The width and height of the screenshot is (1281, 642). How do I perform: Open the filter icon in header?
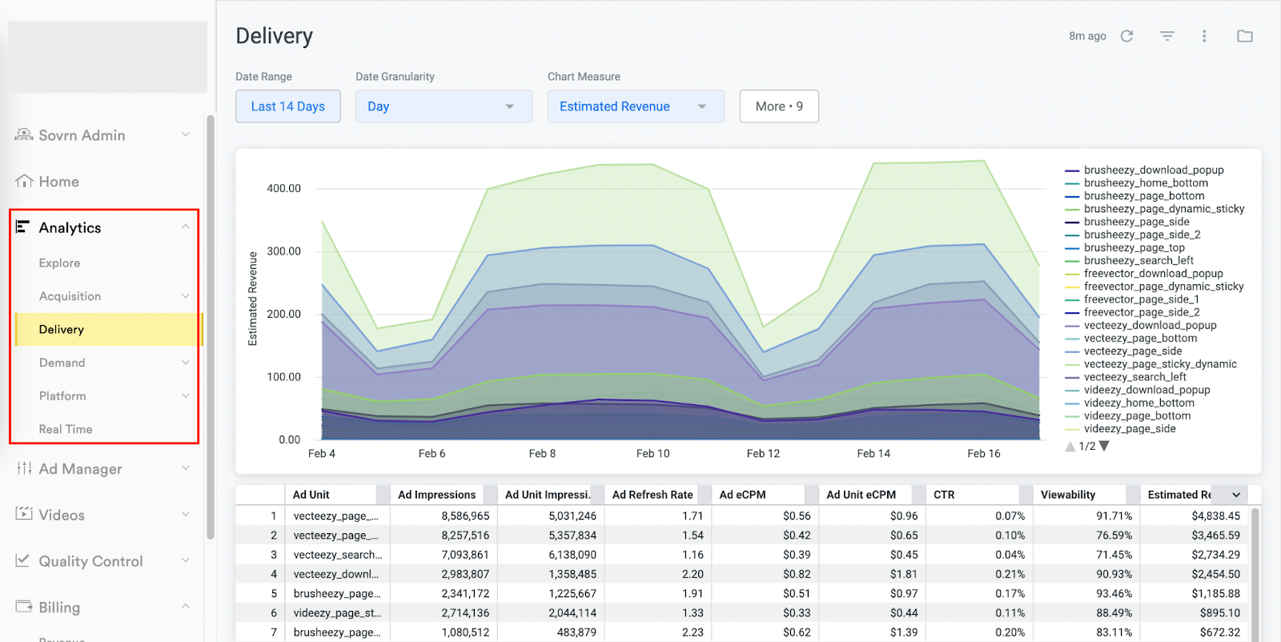[x=1167, y=36]
